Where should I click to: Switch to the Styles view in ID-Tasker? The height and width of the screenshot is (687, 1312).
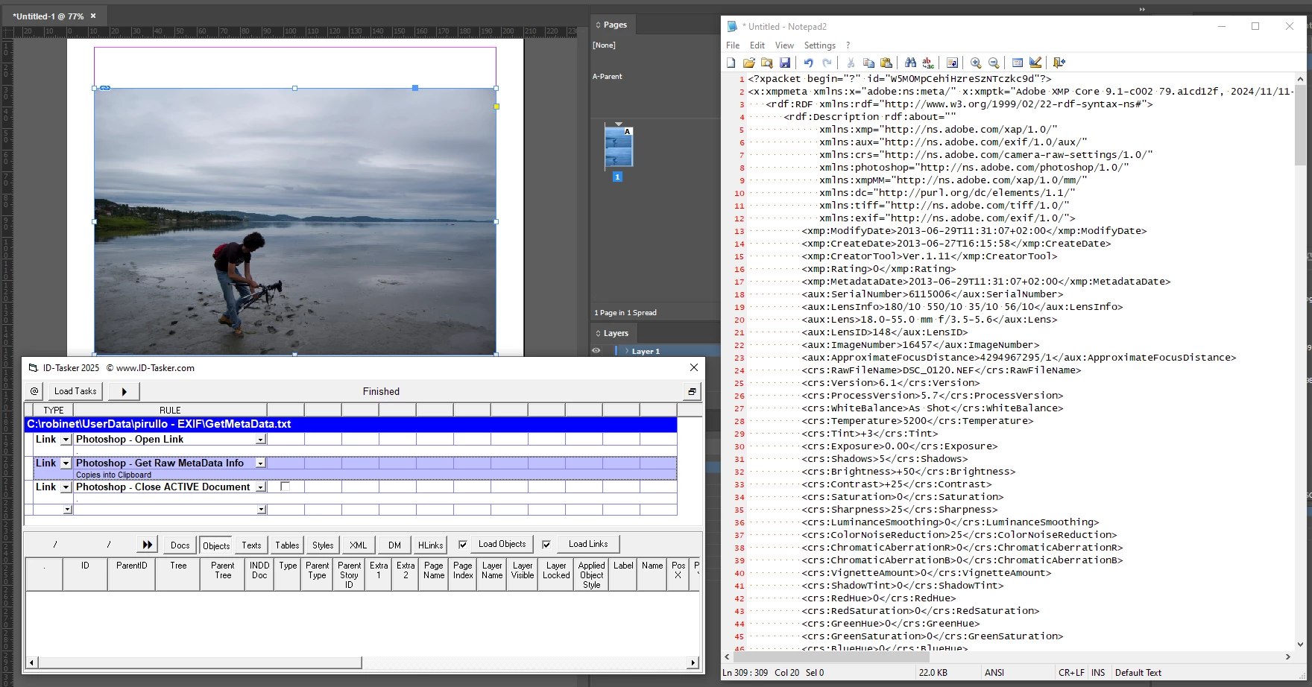[323, 545]
